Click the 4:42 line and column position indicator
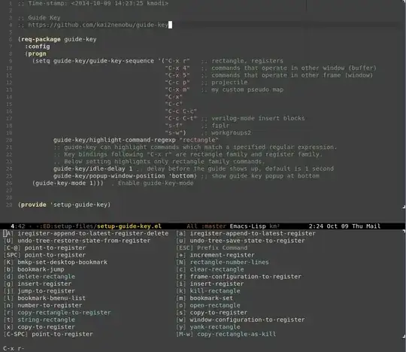The height and width of the screenshot is (352, 406). pyautogui.click(x=18, y=226)
